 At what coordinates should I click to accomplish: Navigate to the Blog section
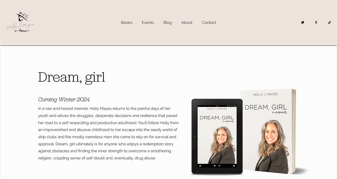[167, 22]
